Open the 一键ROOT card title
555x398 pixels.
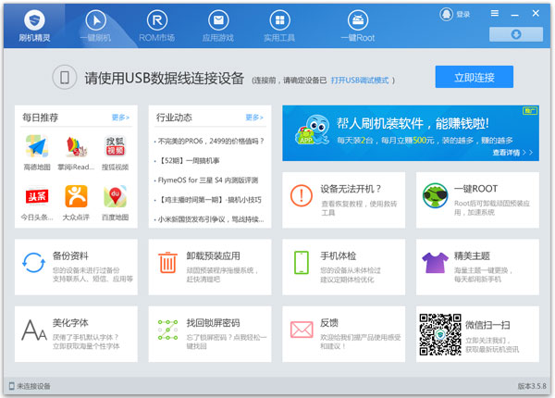(475, 189)
